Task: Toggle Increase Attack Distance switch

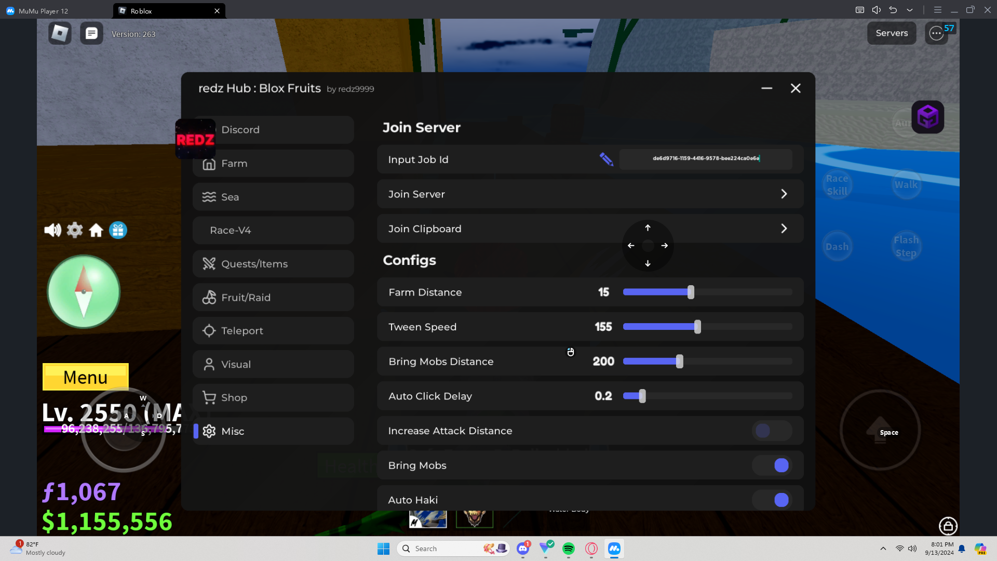Action: (x=772, y=431)
